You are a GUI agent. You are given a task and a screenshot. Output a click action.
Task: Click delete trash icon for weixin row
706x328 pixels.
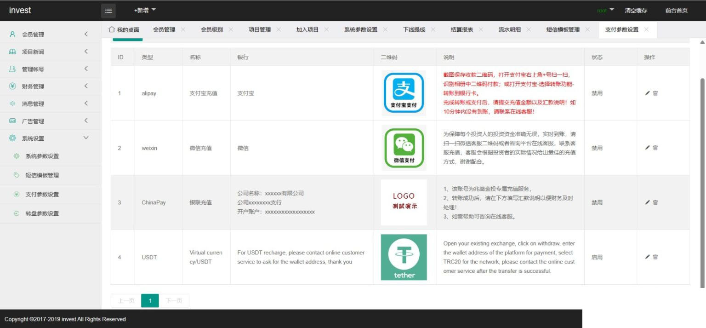pyautogui.click(x=655, y=148)
